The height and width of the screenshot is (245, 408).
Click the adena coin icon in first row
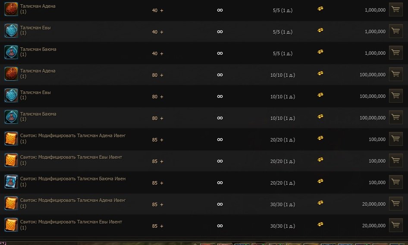pyautogui.click(x=320, y=9)
